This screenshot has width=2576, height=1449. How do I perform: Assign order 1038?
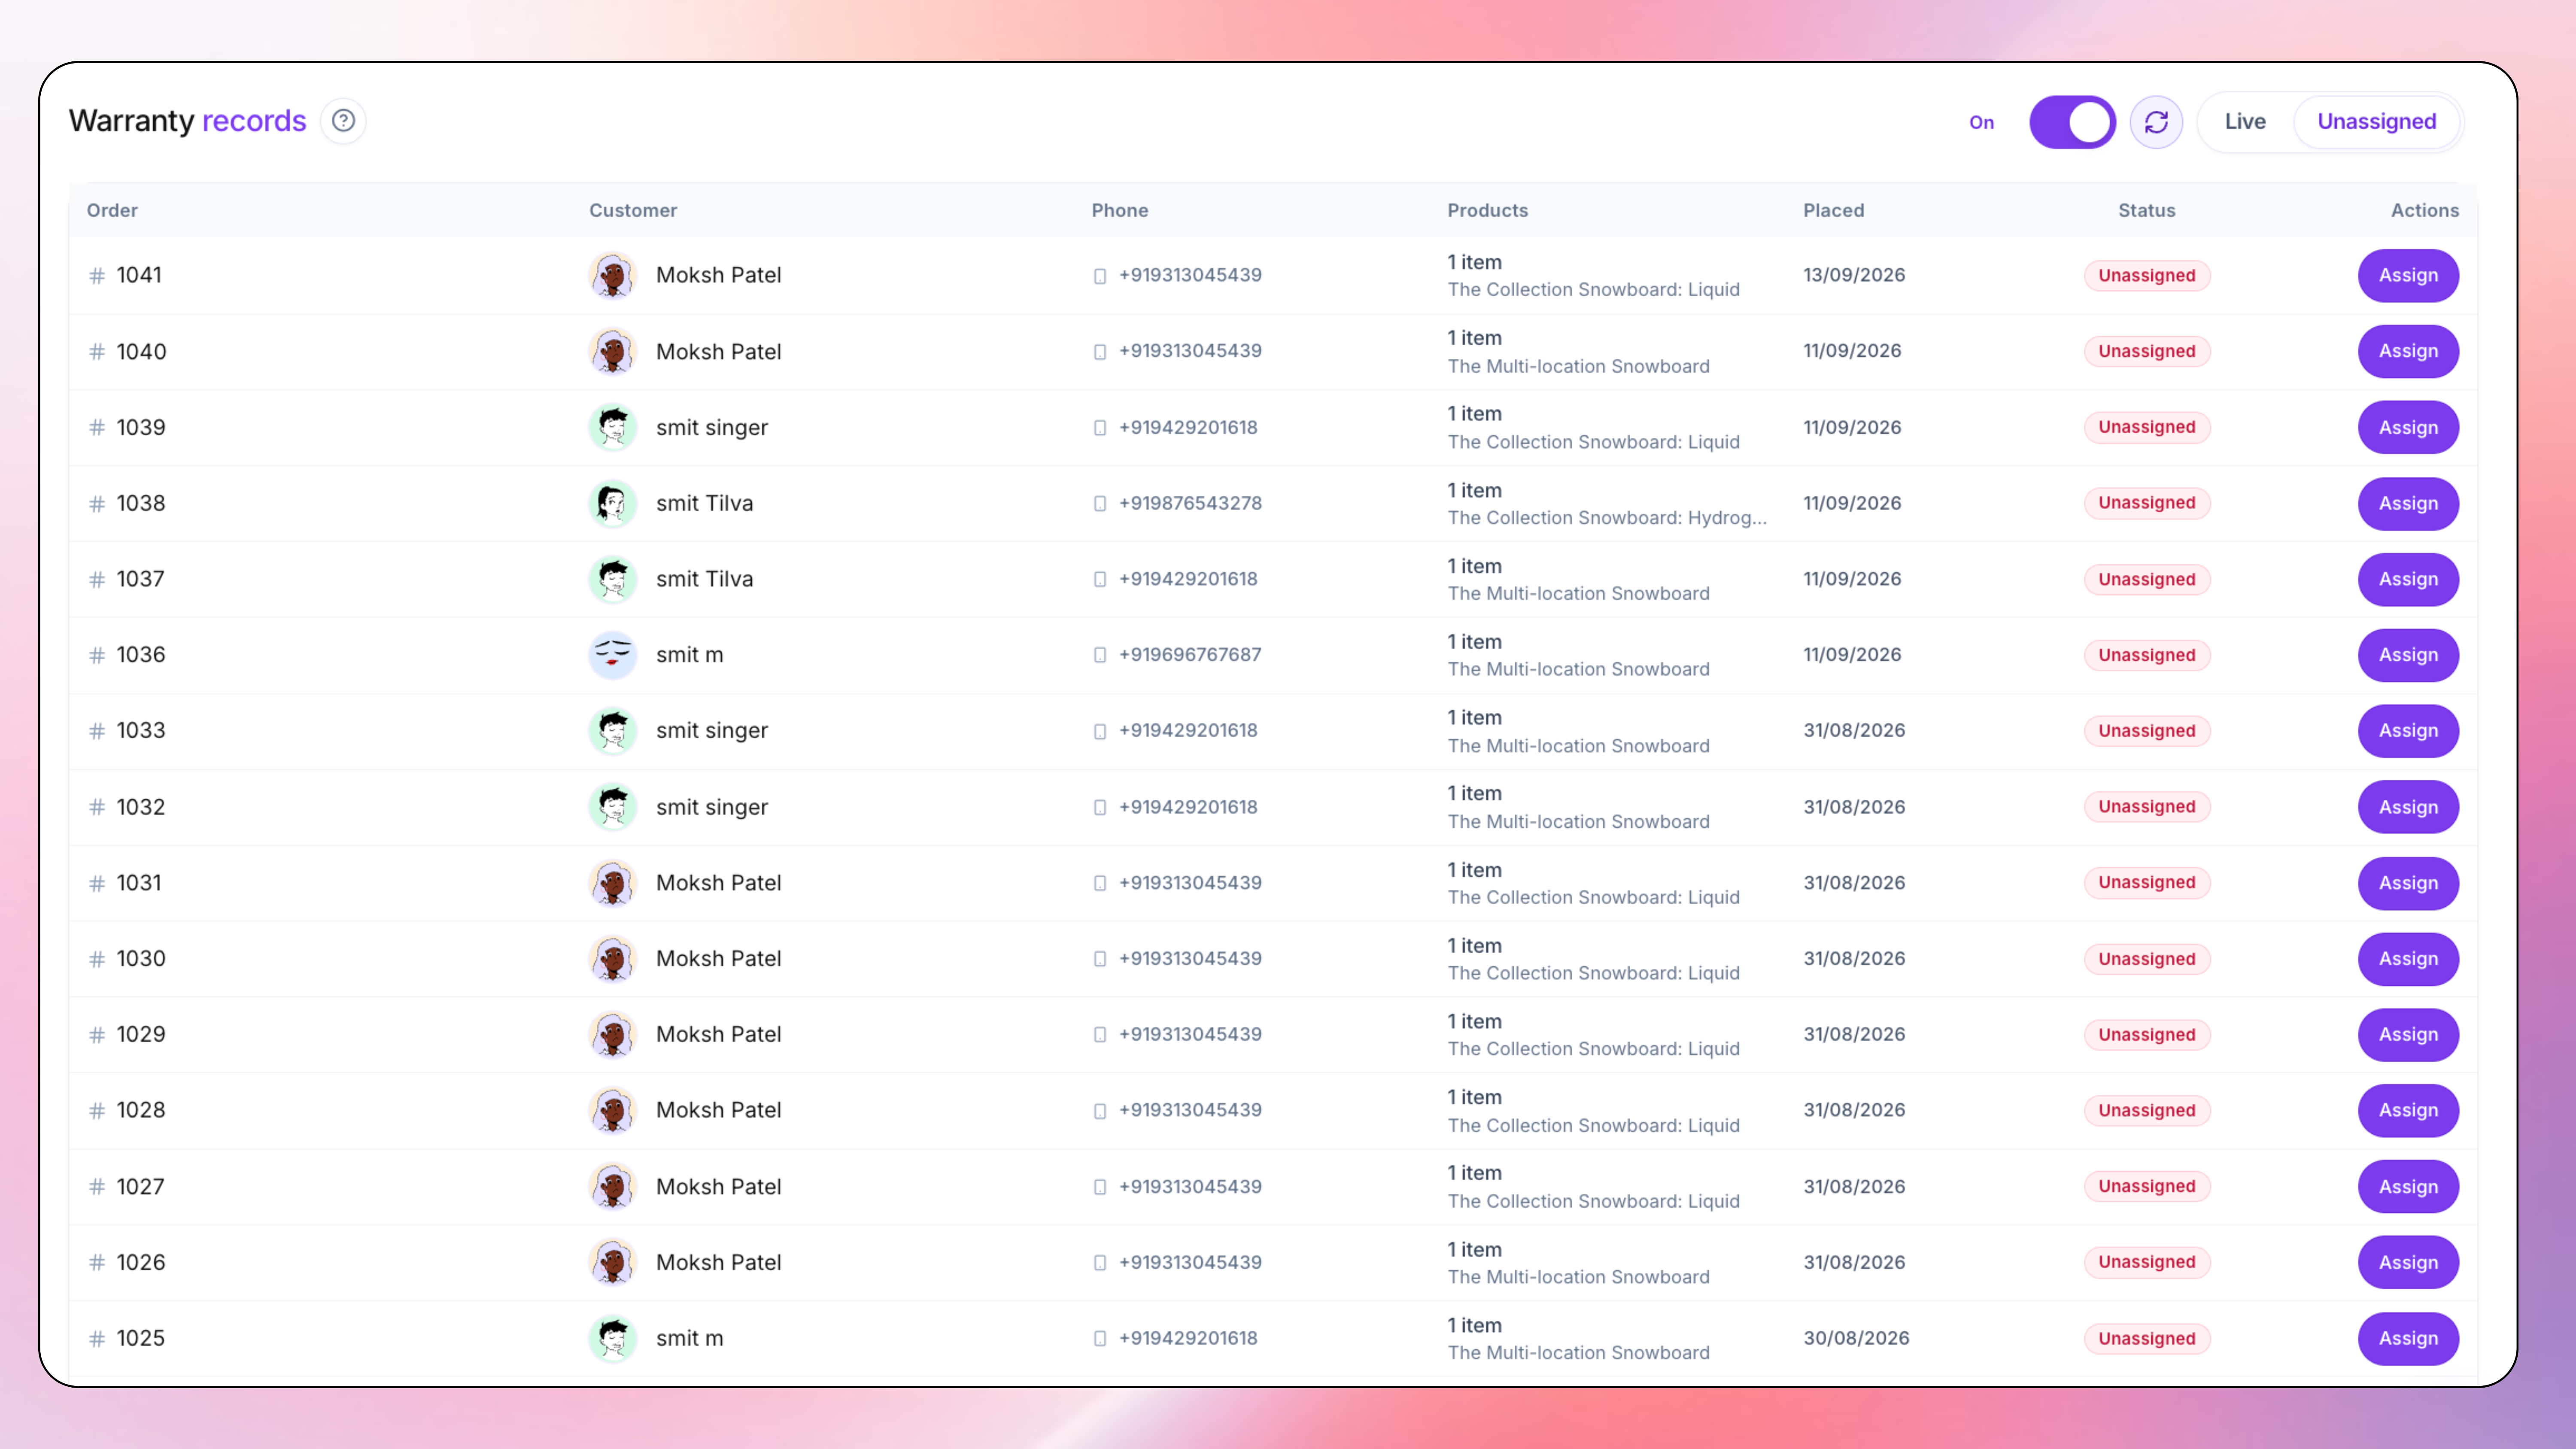click(x=2408, y=503)
